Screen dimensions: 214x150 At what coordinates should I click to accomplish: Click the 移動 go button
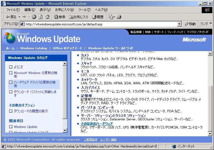[190, 24]
